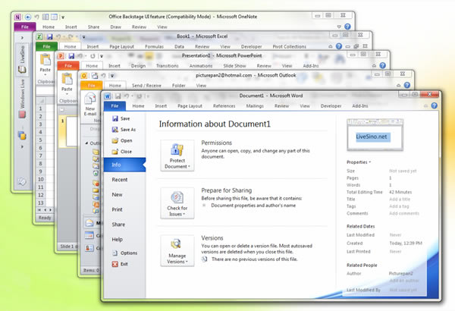
Task: Click the Open folder icon in backstage
Action: click(x=114, y=140)
